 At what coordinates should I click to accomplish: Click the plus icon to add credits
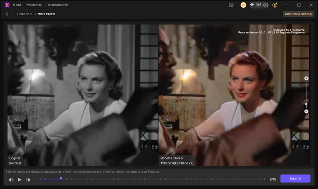266,5
